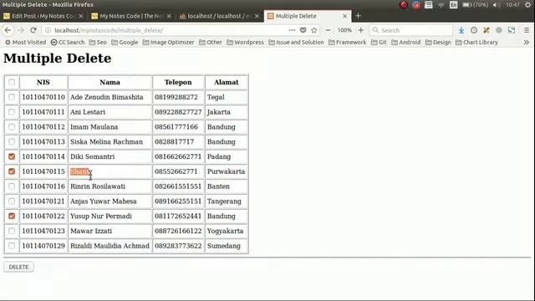The height and width of the screenshot is (301, 535).
Task: Open the Android bookmarks folder
Action: pyautogui.click(x=406, y=43)
